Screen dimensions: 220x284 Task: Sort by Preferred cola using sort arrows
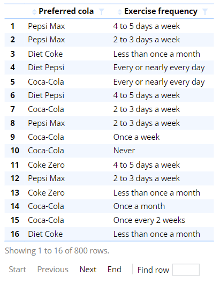pos(34,12)
